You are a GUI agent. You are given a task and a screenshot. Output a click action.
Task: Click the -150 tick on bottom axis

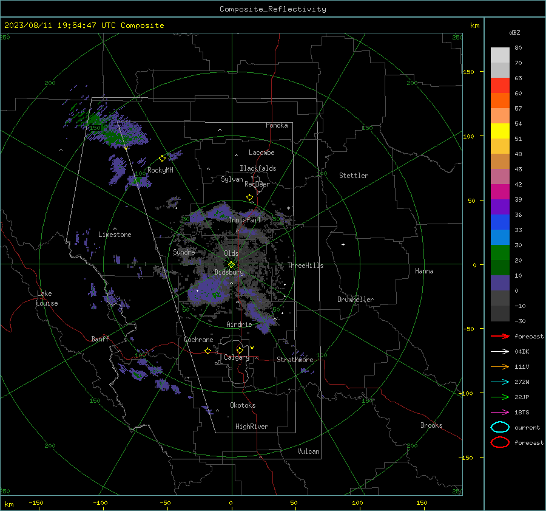pyautogui.click(x=36, y=502)
